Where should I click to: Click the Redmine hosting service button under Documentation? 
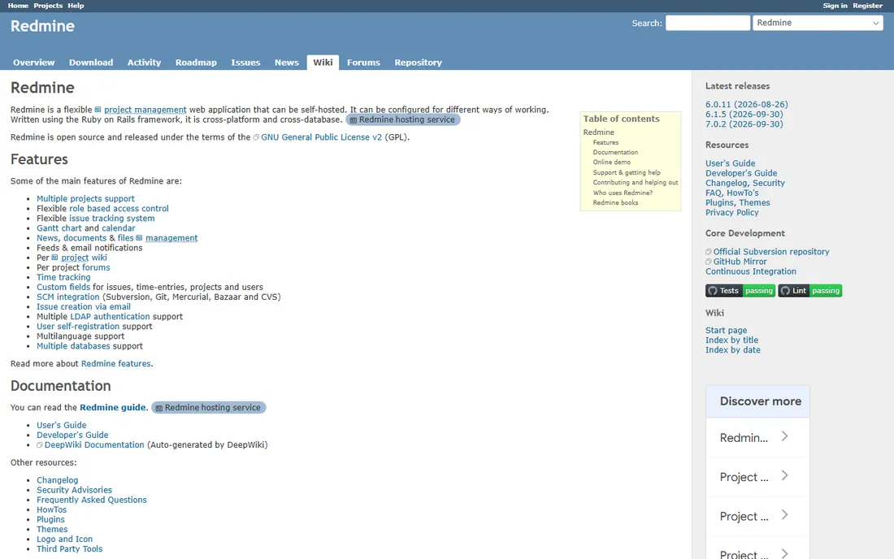(x=209, y=407)
